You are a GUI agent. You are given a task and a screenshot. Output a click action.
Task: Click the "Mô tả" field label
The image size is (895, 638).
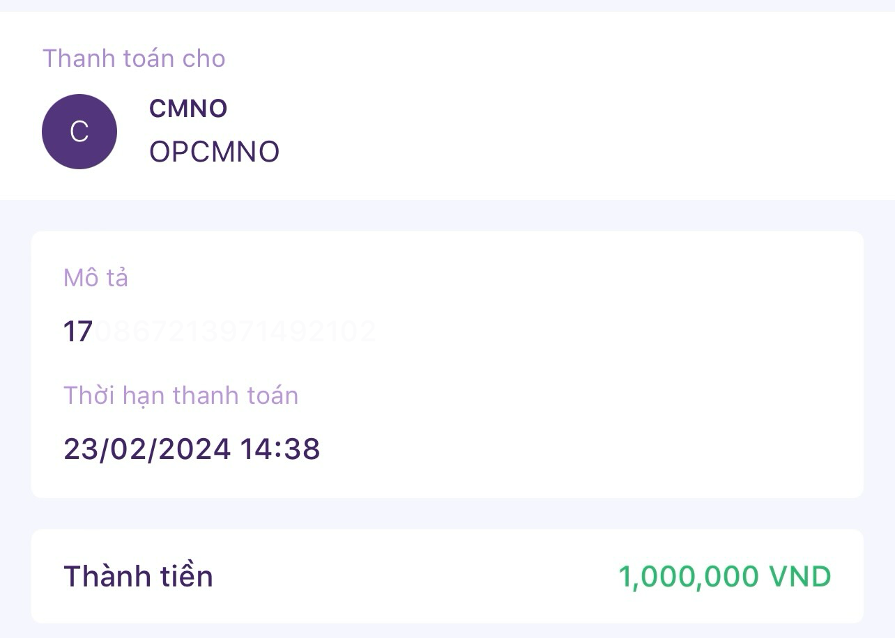coord(95,278)
